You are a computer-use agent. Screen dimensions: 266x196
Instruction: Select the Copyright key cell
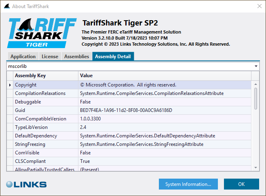46,85
